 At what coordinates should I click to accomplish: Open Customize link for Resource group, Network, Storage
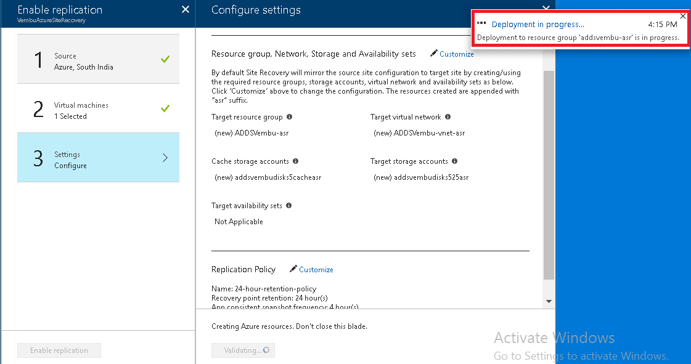[x=457, y=54]
